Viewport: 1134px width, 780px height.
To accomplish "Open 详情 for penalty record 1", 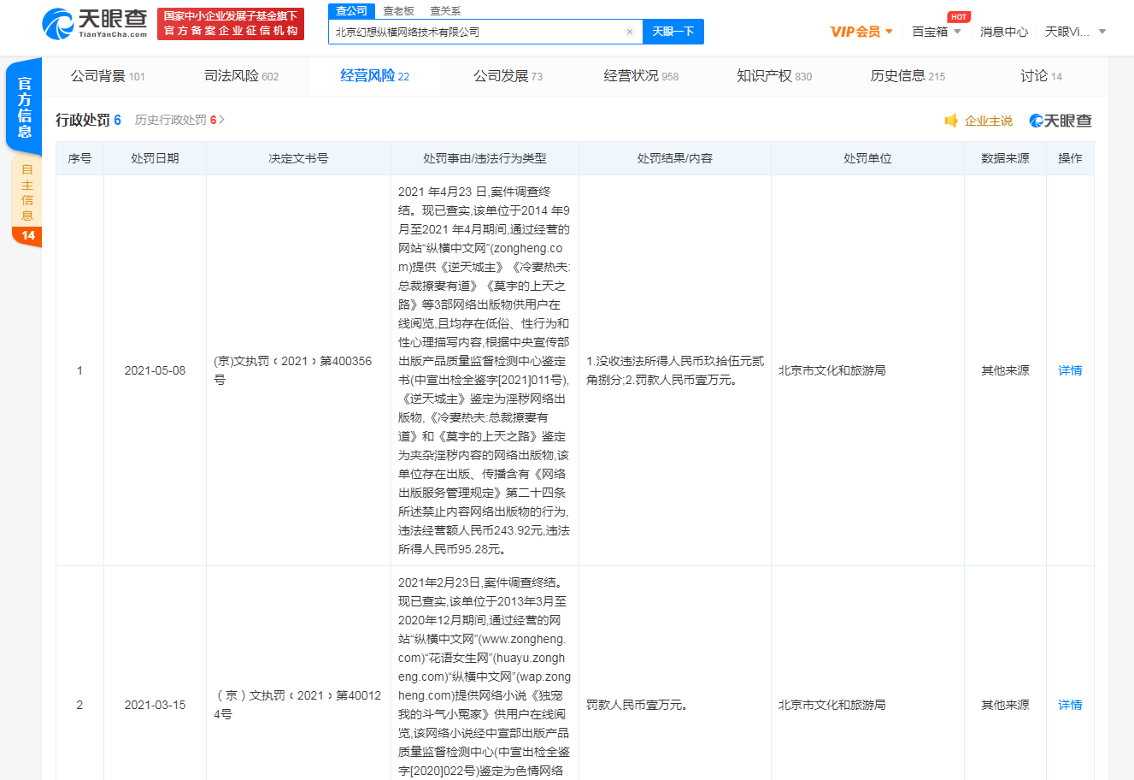I will coord(1070,370).
